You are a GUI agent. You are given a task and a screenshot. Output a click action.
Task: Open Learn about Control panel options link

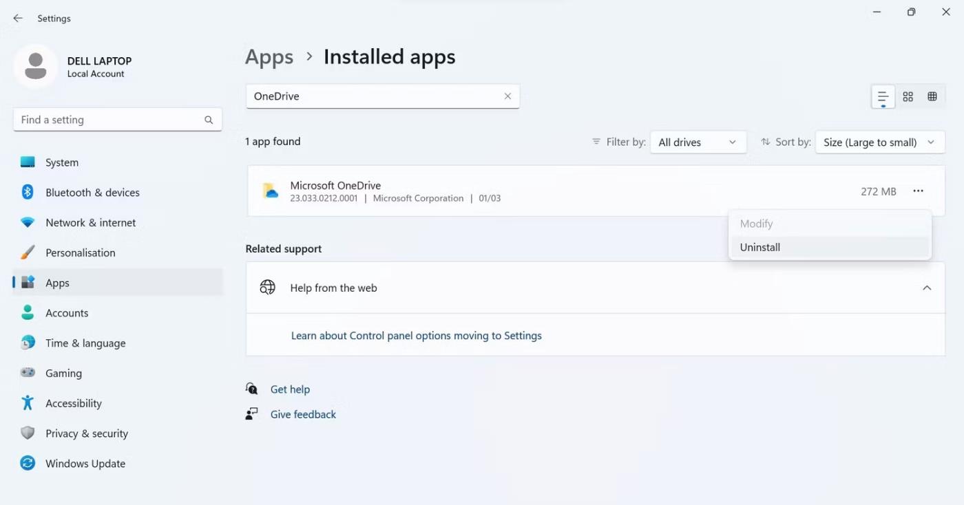pos(417,336)
